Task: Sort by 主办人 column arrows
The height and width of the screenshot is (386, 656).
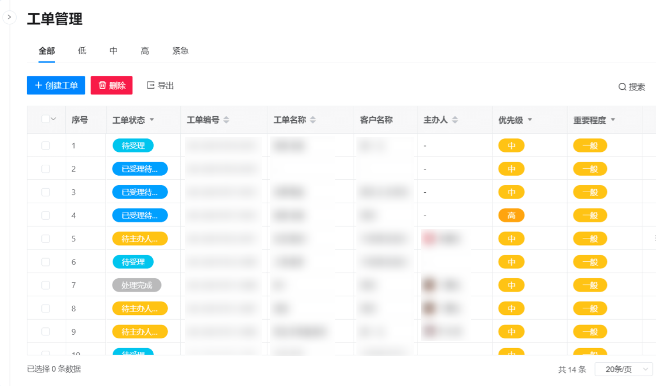Action: tap(455, 120)
